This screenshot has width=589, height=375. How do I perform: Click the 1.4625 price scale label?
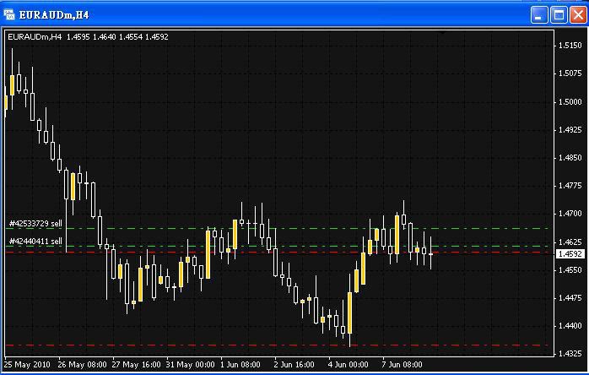[x=570, y=242]
